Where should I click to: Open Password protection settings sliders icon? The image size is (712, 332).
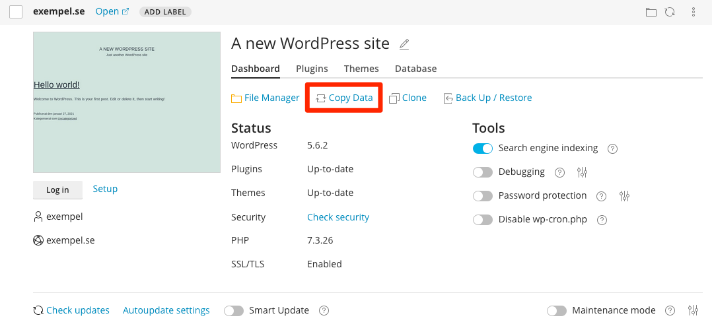pos(625,196)
